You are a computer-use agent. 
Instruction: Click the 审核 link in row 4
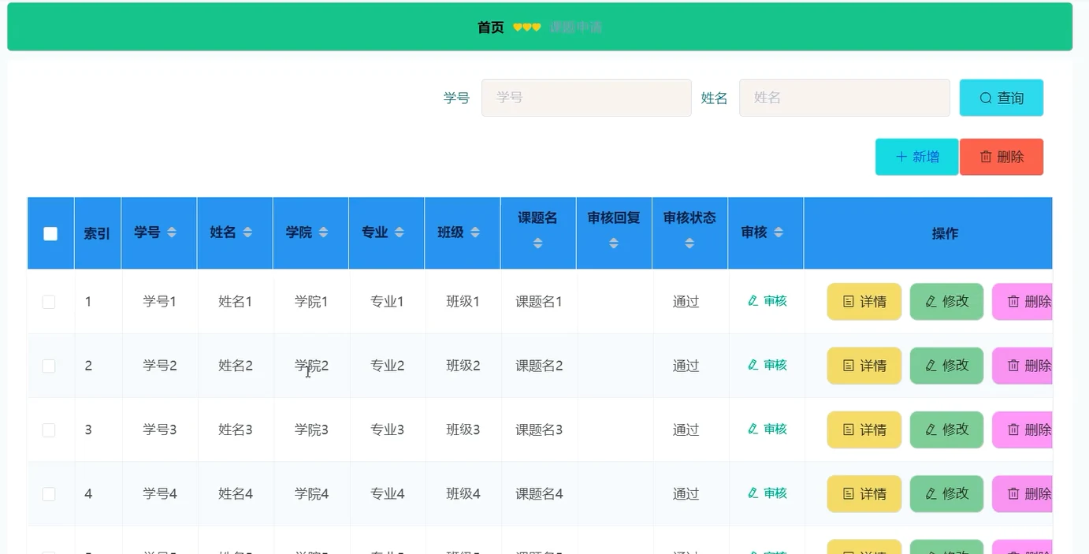tap(767, 493)
